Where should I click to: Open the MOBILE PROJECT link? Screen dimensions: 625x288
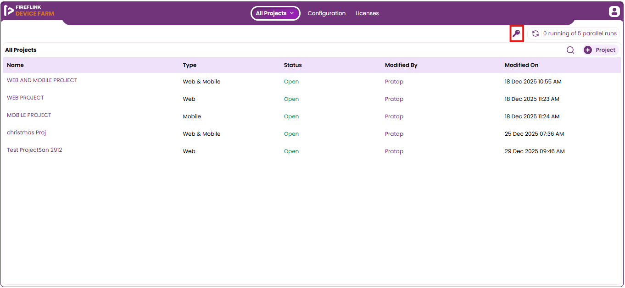pyautogui.click(x=29, y=115)
